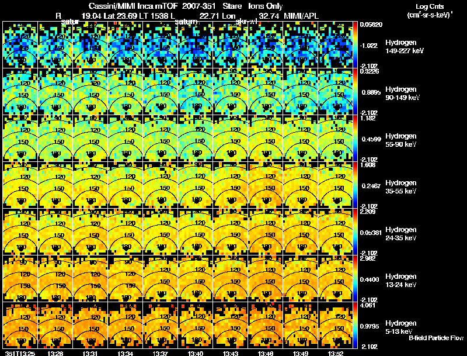
Task: Select the Hydrogen 35-55 keV row label
Action: click(x=401, y=187)
